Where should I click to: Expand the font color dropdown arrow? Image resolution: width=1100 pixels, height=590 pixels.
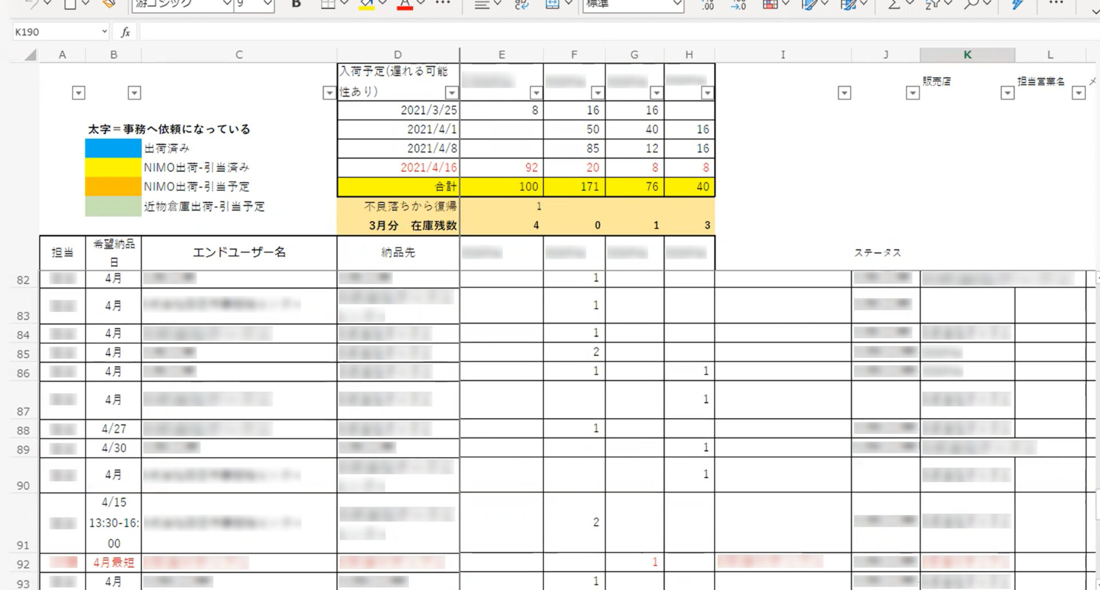tap(421, 3)
